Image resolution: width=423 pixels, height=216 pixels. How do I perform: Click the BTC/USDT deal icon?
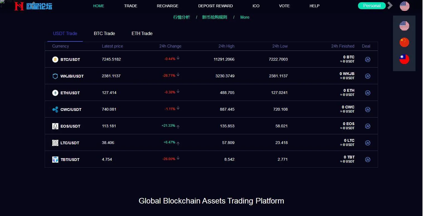pos(367,59)
